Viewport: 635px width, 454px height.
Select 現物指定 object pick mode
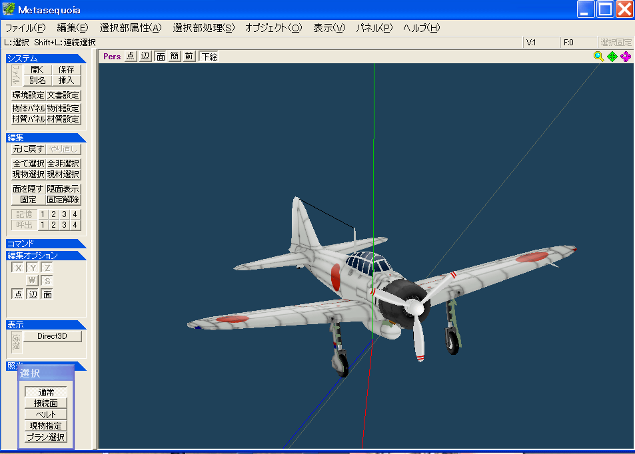46,426
